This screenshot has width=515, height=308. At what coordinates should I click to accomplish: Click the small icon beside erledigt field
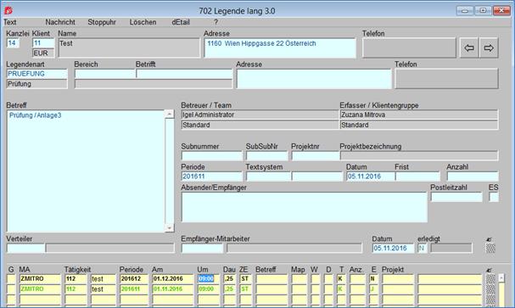tap(489, 239)
